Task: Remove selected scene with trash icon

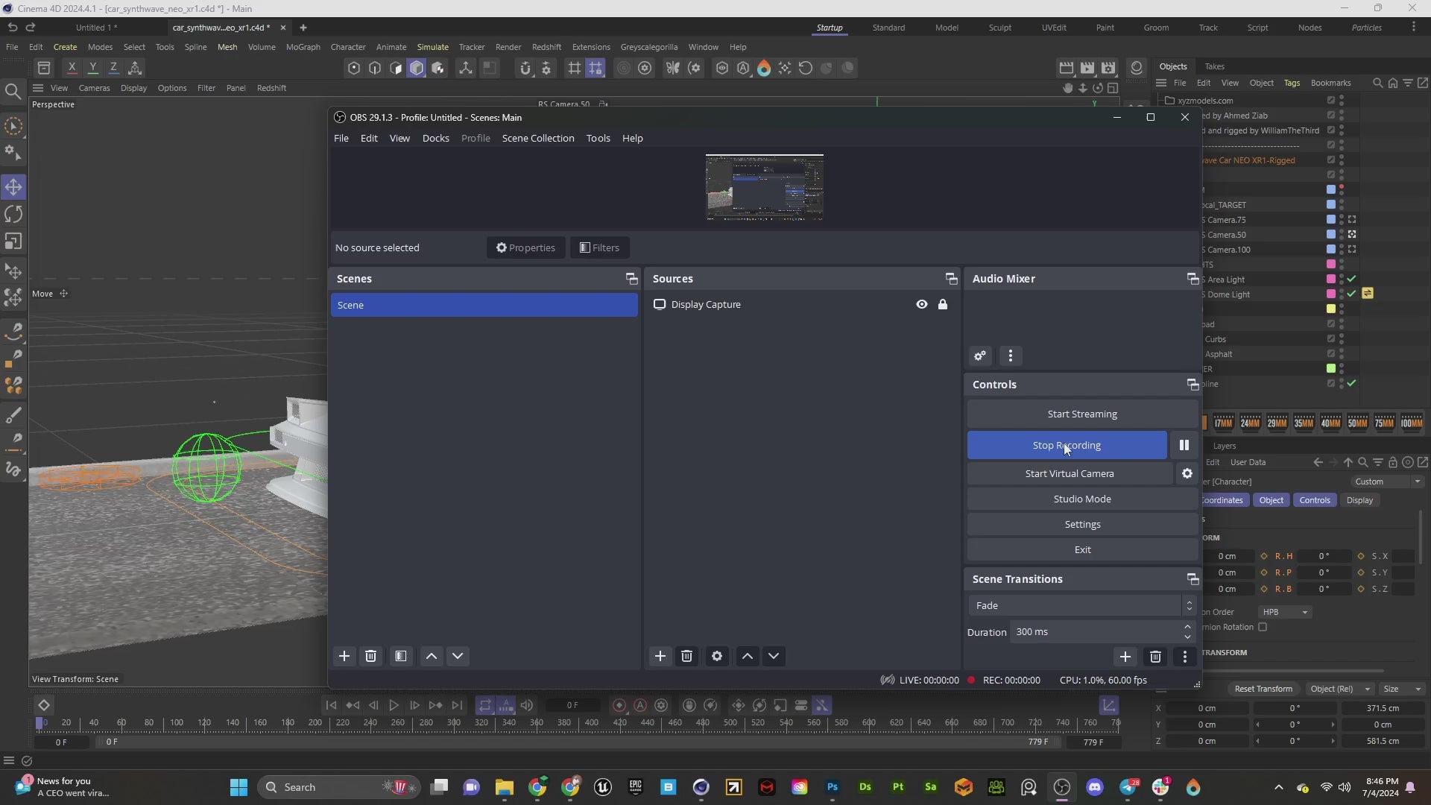Action: (370, 656)
